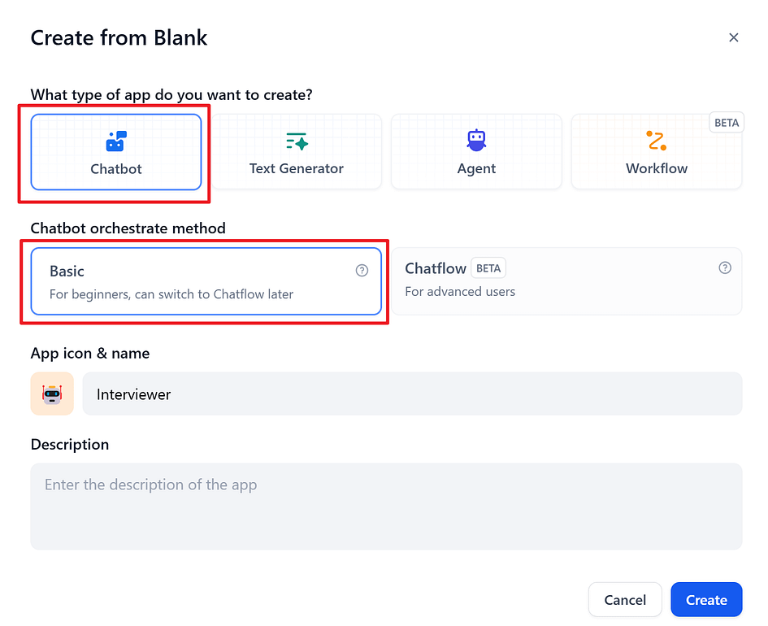Screen dimensions: 768x626
Task: Choose the Workflow app type card
Action: [657, 152]
